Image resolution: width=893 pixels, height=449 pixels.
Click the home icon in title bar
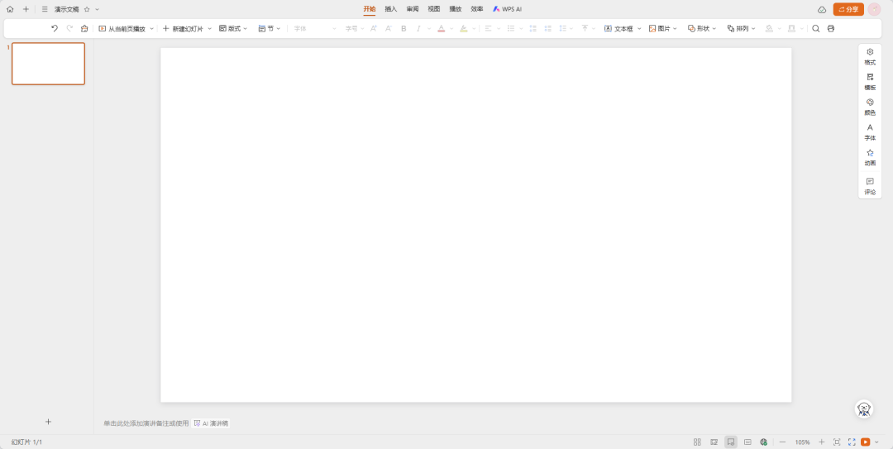coord(10,9)
